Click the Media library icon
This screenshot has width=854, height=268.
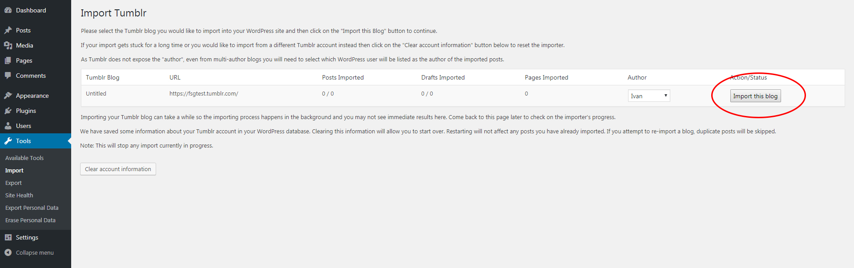[x=8, y=45]
